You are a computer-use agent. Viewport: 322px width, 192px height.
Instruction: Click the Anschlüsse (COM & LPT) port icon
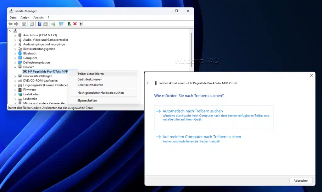pyautogui.click(x=20, y=35)
